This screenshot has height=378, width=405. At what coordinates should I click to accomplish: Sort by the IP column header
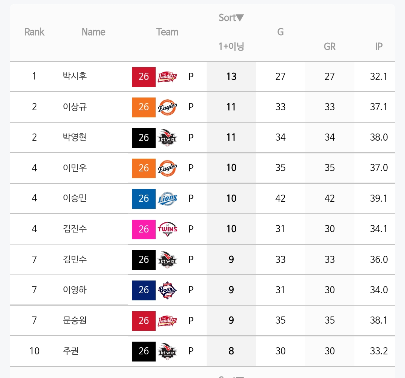(379, 46)
